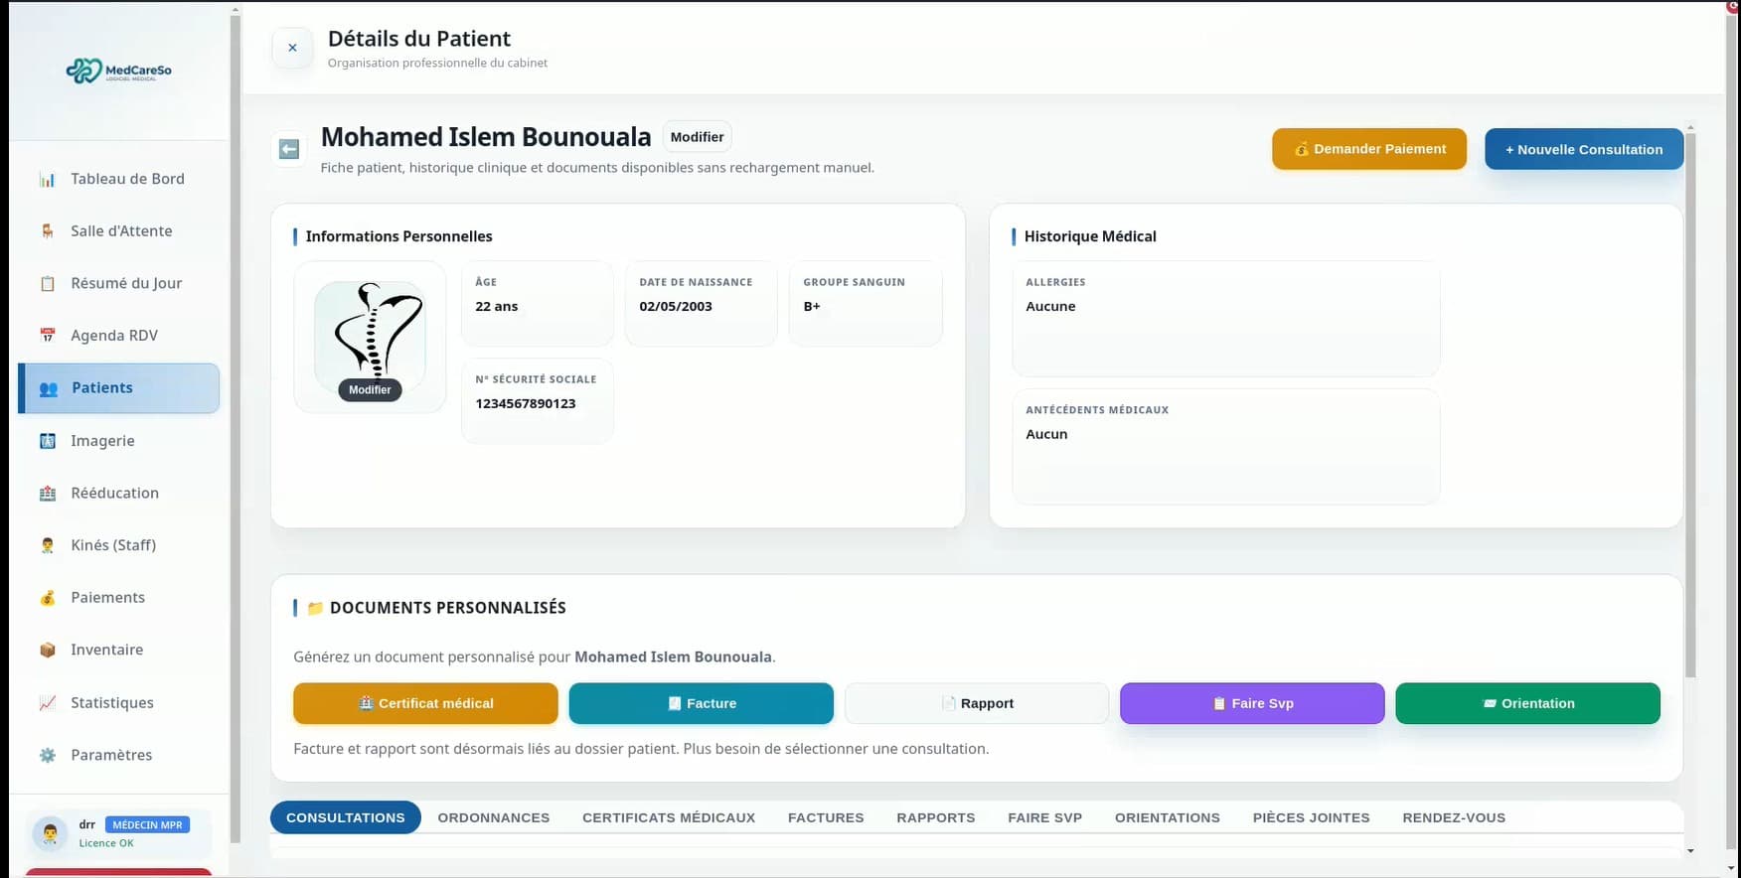Click the sidebar vertical scrollbar
Image resolution: width=1741 pixels, height=878 pixels.
click(x=236, y=427)
